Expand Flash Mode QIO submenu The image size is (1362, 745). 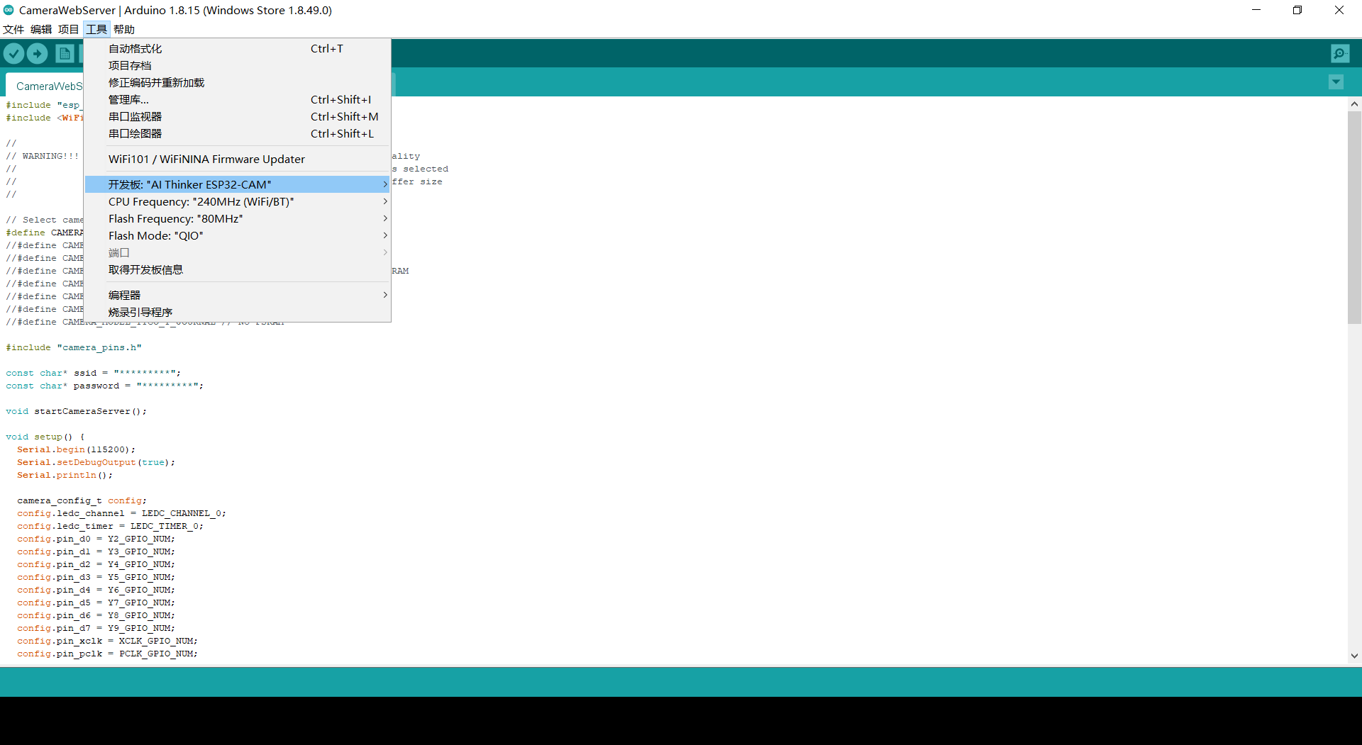238,236
